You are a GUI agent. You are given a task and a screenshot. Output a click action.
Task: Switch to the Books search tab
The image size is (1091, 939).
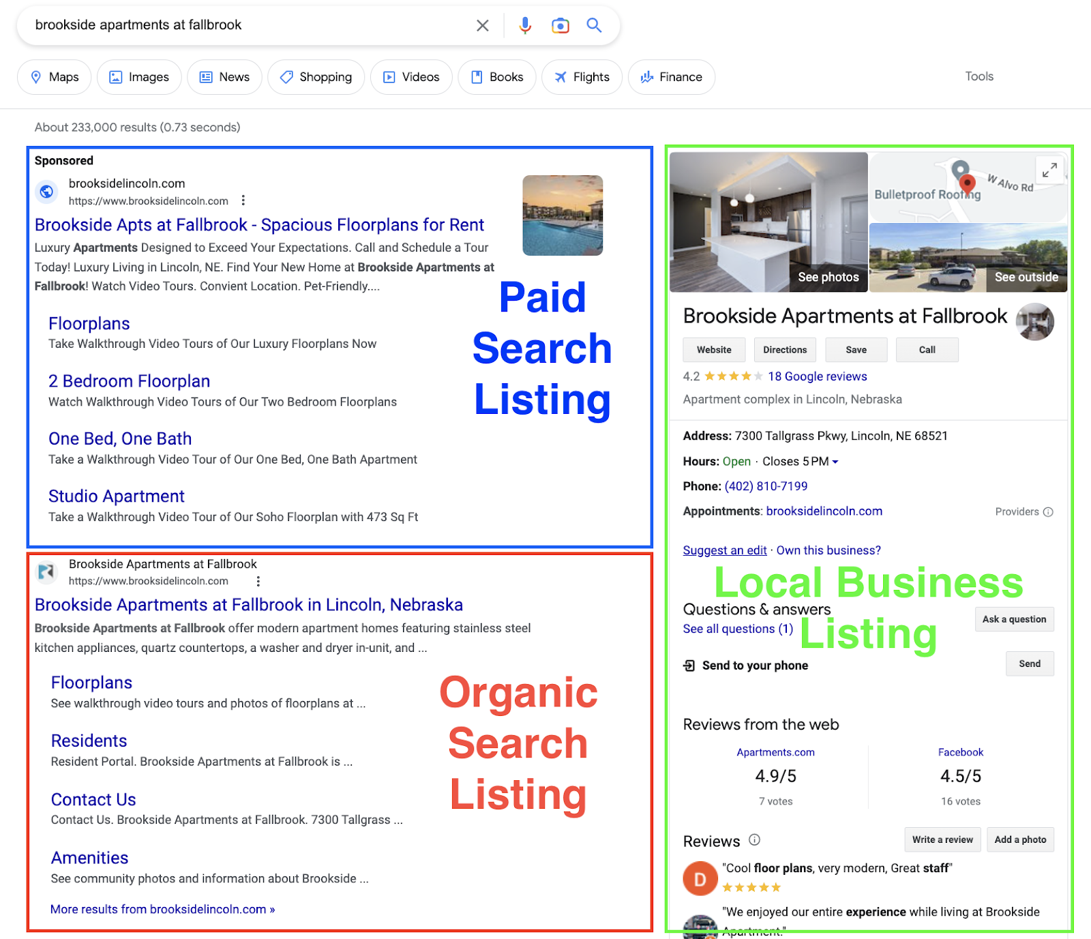[x=497, y=77]
